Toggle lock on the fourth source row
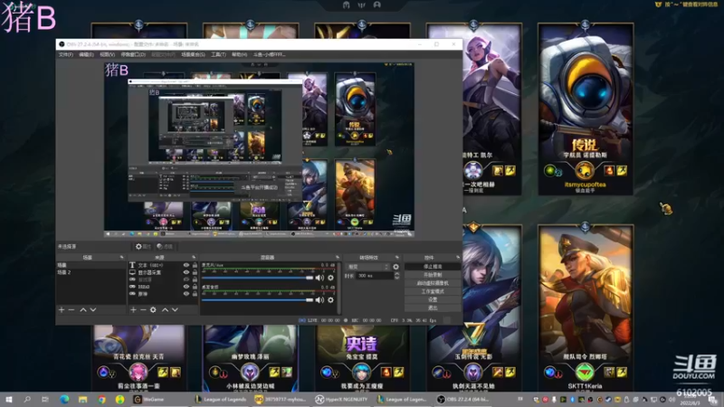Viewport: 724px width, 407px height. (x=195, y=287)
